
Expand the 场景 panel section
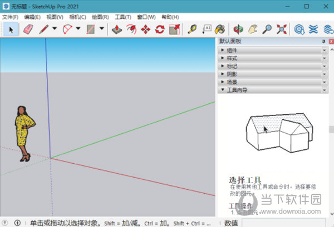[269, 82]
